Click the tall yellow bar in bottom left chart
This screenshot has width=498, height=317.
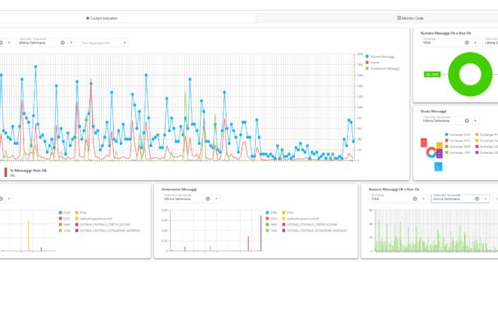pyautogui.click(x=29, y=235)
